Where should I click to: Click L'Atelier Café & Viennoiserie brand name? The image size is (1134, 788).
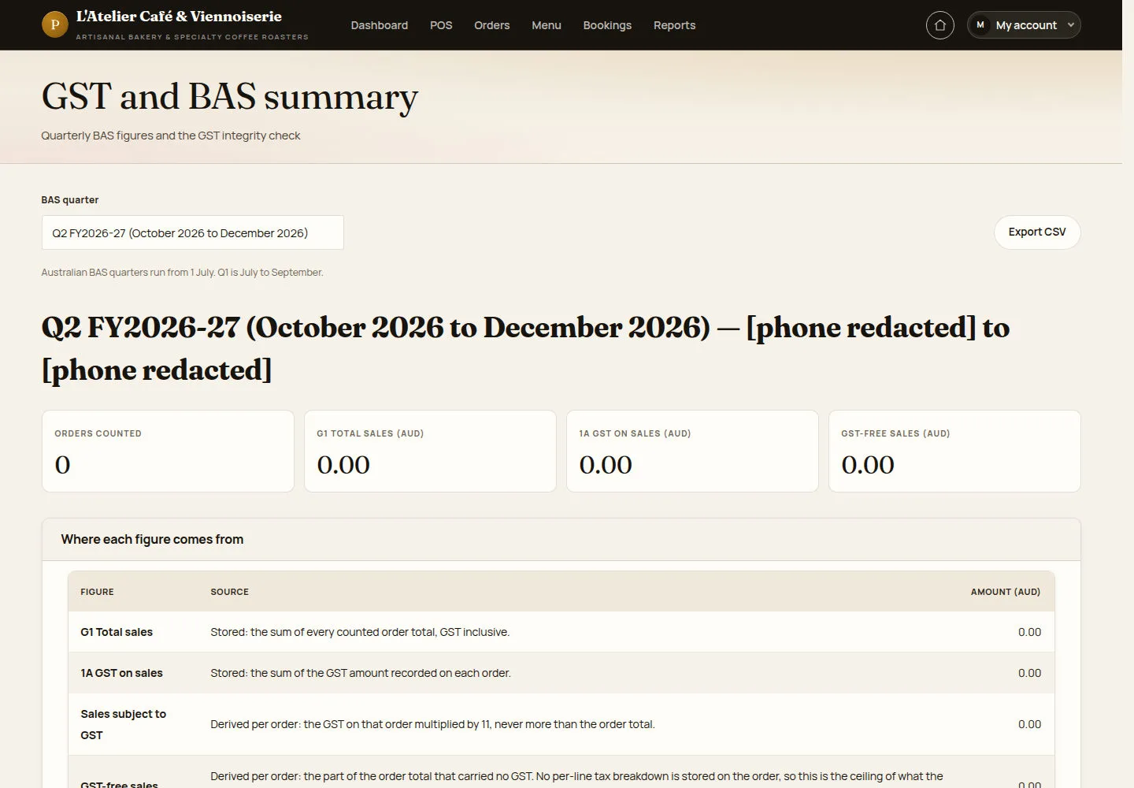[179, 16]
